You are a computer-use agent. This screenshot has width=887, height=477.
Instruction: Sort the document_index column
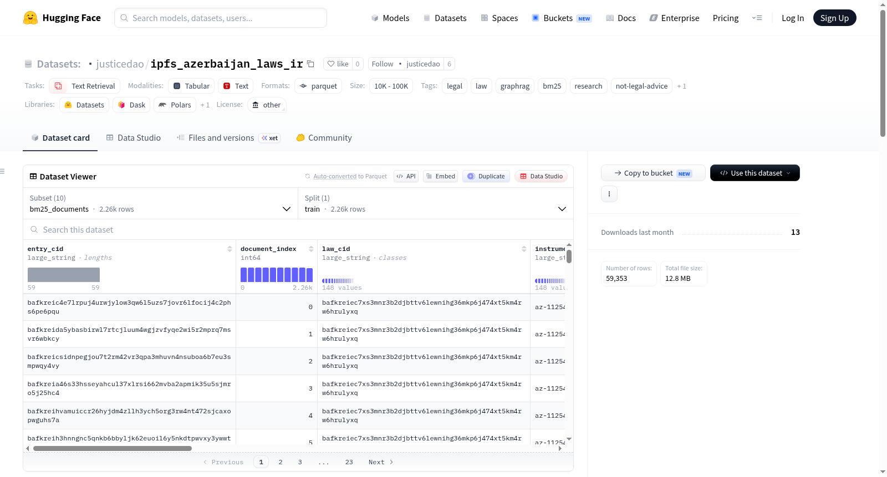click(x=311, y=249)
